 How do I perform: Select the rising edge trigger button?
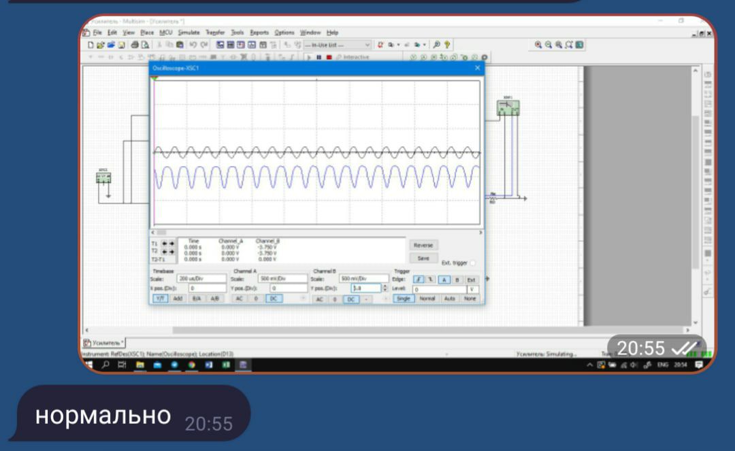419,280
